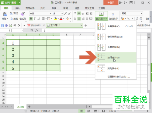Open the 公式 ribbon tab

pos(42,8)
